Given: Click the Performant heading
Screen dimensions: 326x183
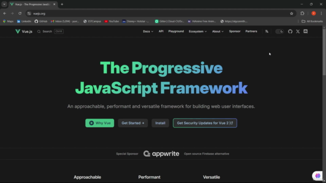Looking at the screenshot, I should [149, 177].
